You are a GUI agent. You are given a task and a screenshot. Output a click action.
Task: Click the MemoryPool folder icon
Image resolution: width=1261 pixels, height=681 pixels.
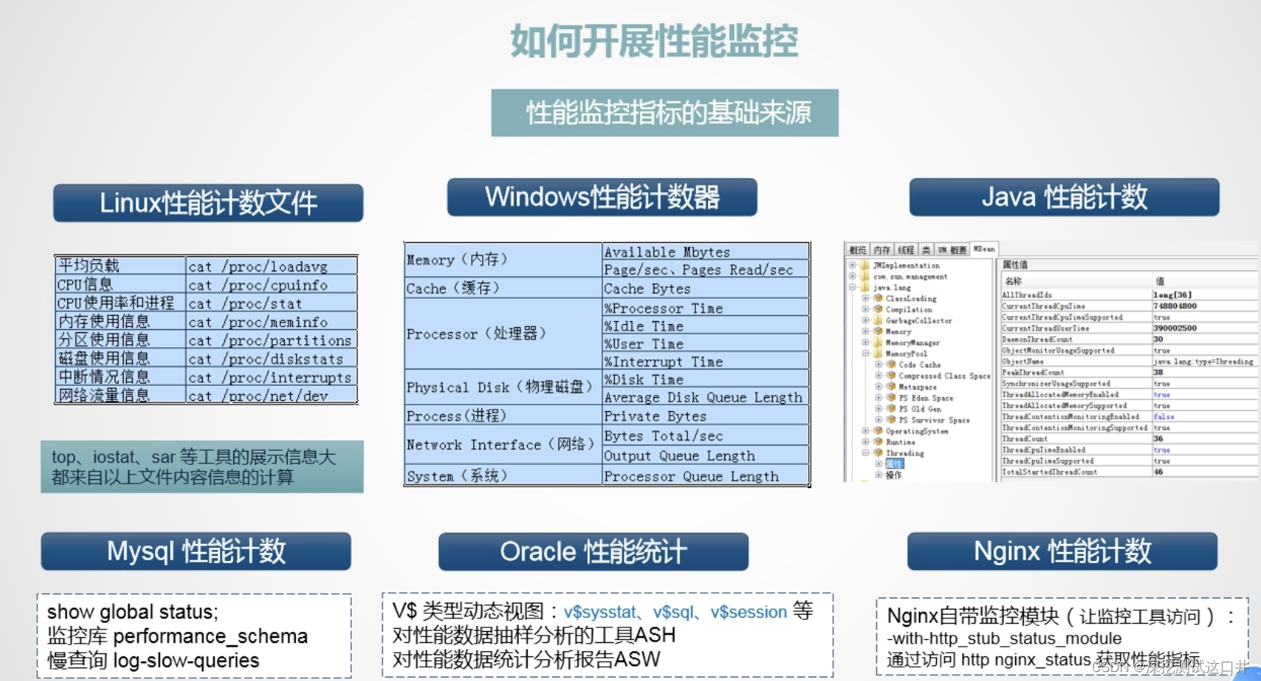coord(878,354)
